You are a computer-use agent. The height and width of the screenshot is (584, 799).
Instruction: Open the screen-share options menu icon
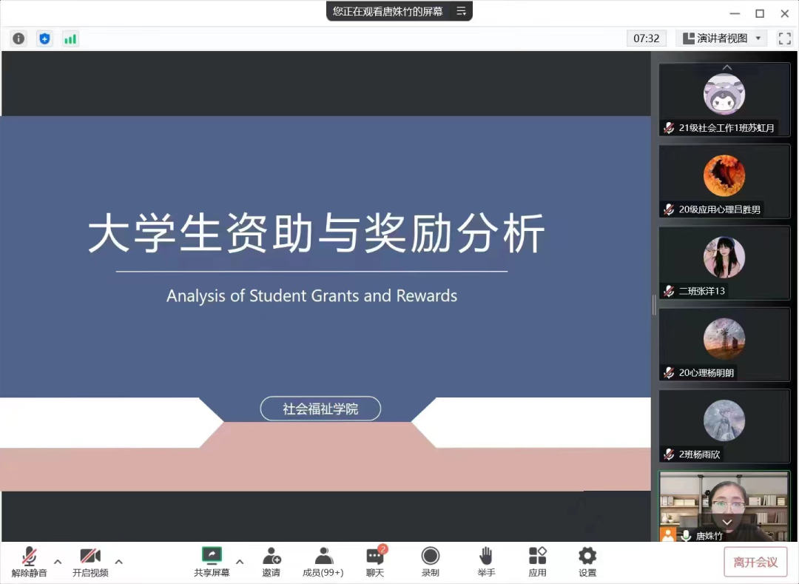coord(461,11)
